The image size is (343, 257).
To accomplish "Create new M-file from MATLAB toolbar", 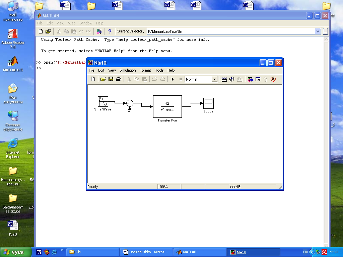I will 41,31.
